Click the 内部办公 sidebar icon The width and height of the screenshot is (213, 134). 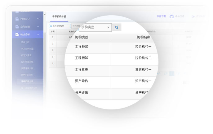point(17,19)
